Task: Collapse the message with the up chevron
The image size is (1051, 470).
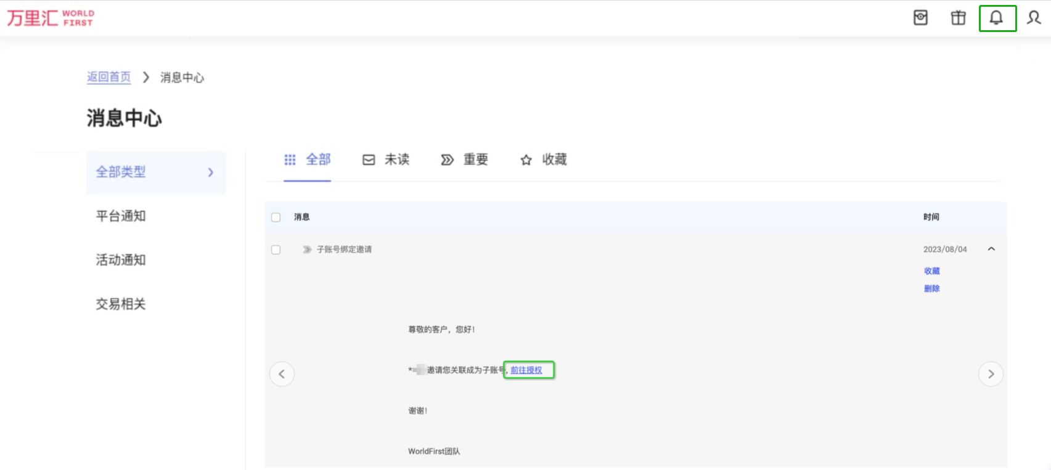Action: tap(991, 249)
